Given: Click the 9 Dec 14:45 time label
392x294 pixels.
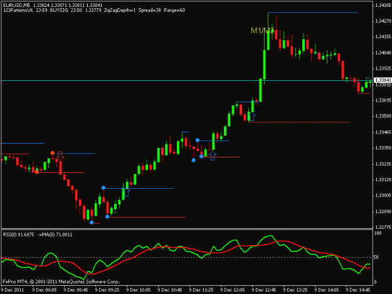Looking at the screenshot, I should 358,290.
